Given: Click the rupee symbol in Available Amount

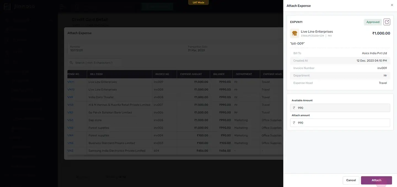Looking at the screenshot, I should (294, 108).
